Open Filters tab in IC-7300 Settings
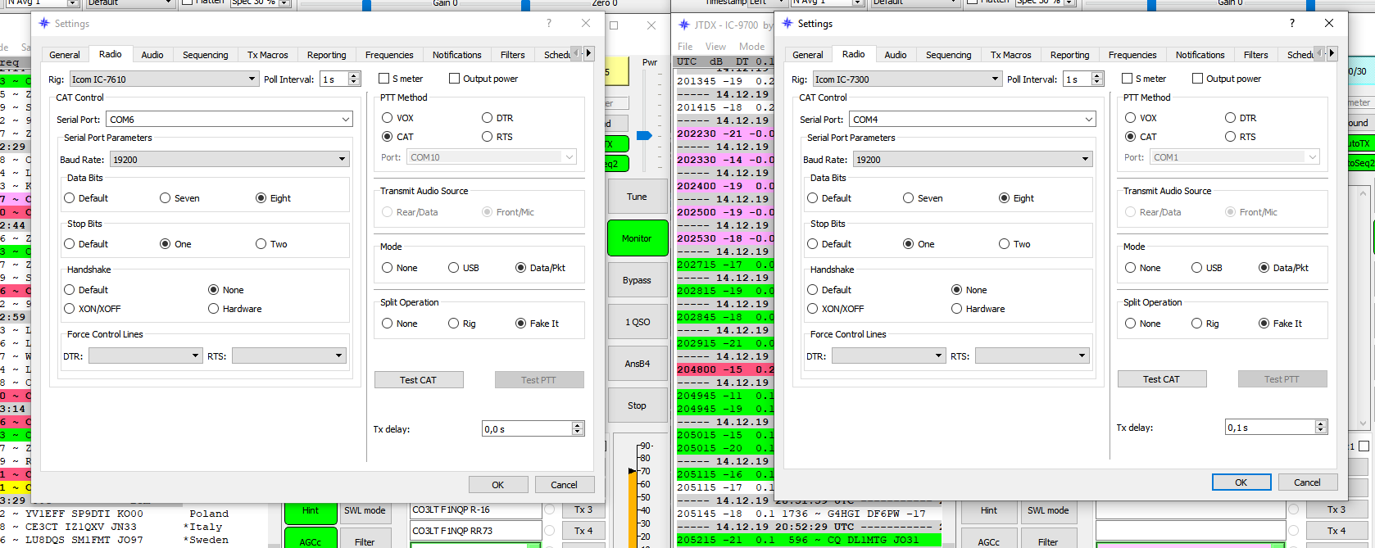The image size is (1375, 548). [1255, 55]
